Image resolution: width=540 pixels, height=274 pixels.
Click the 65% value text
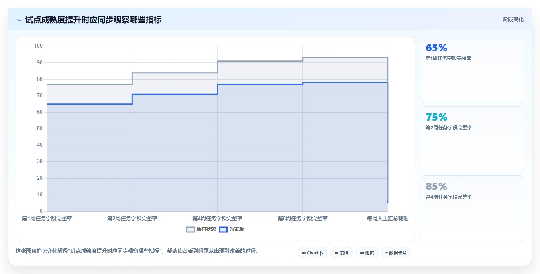[436, 48]
